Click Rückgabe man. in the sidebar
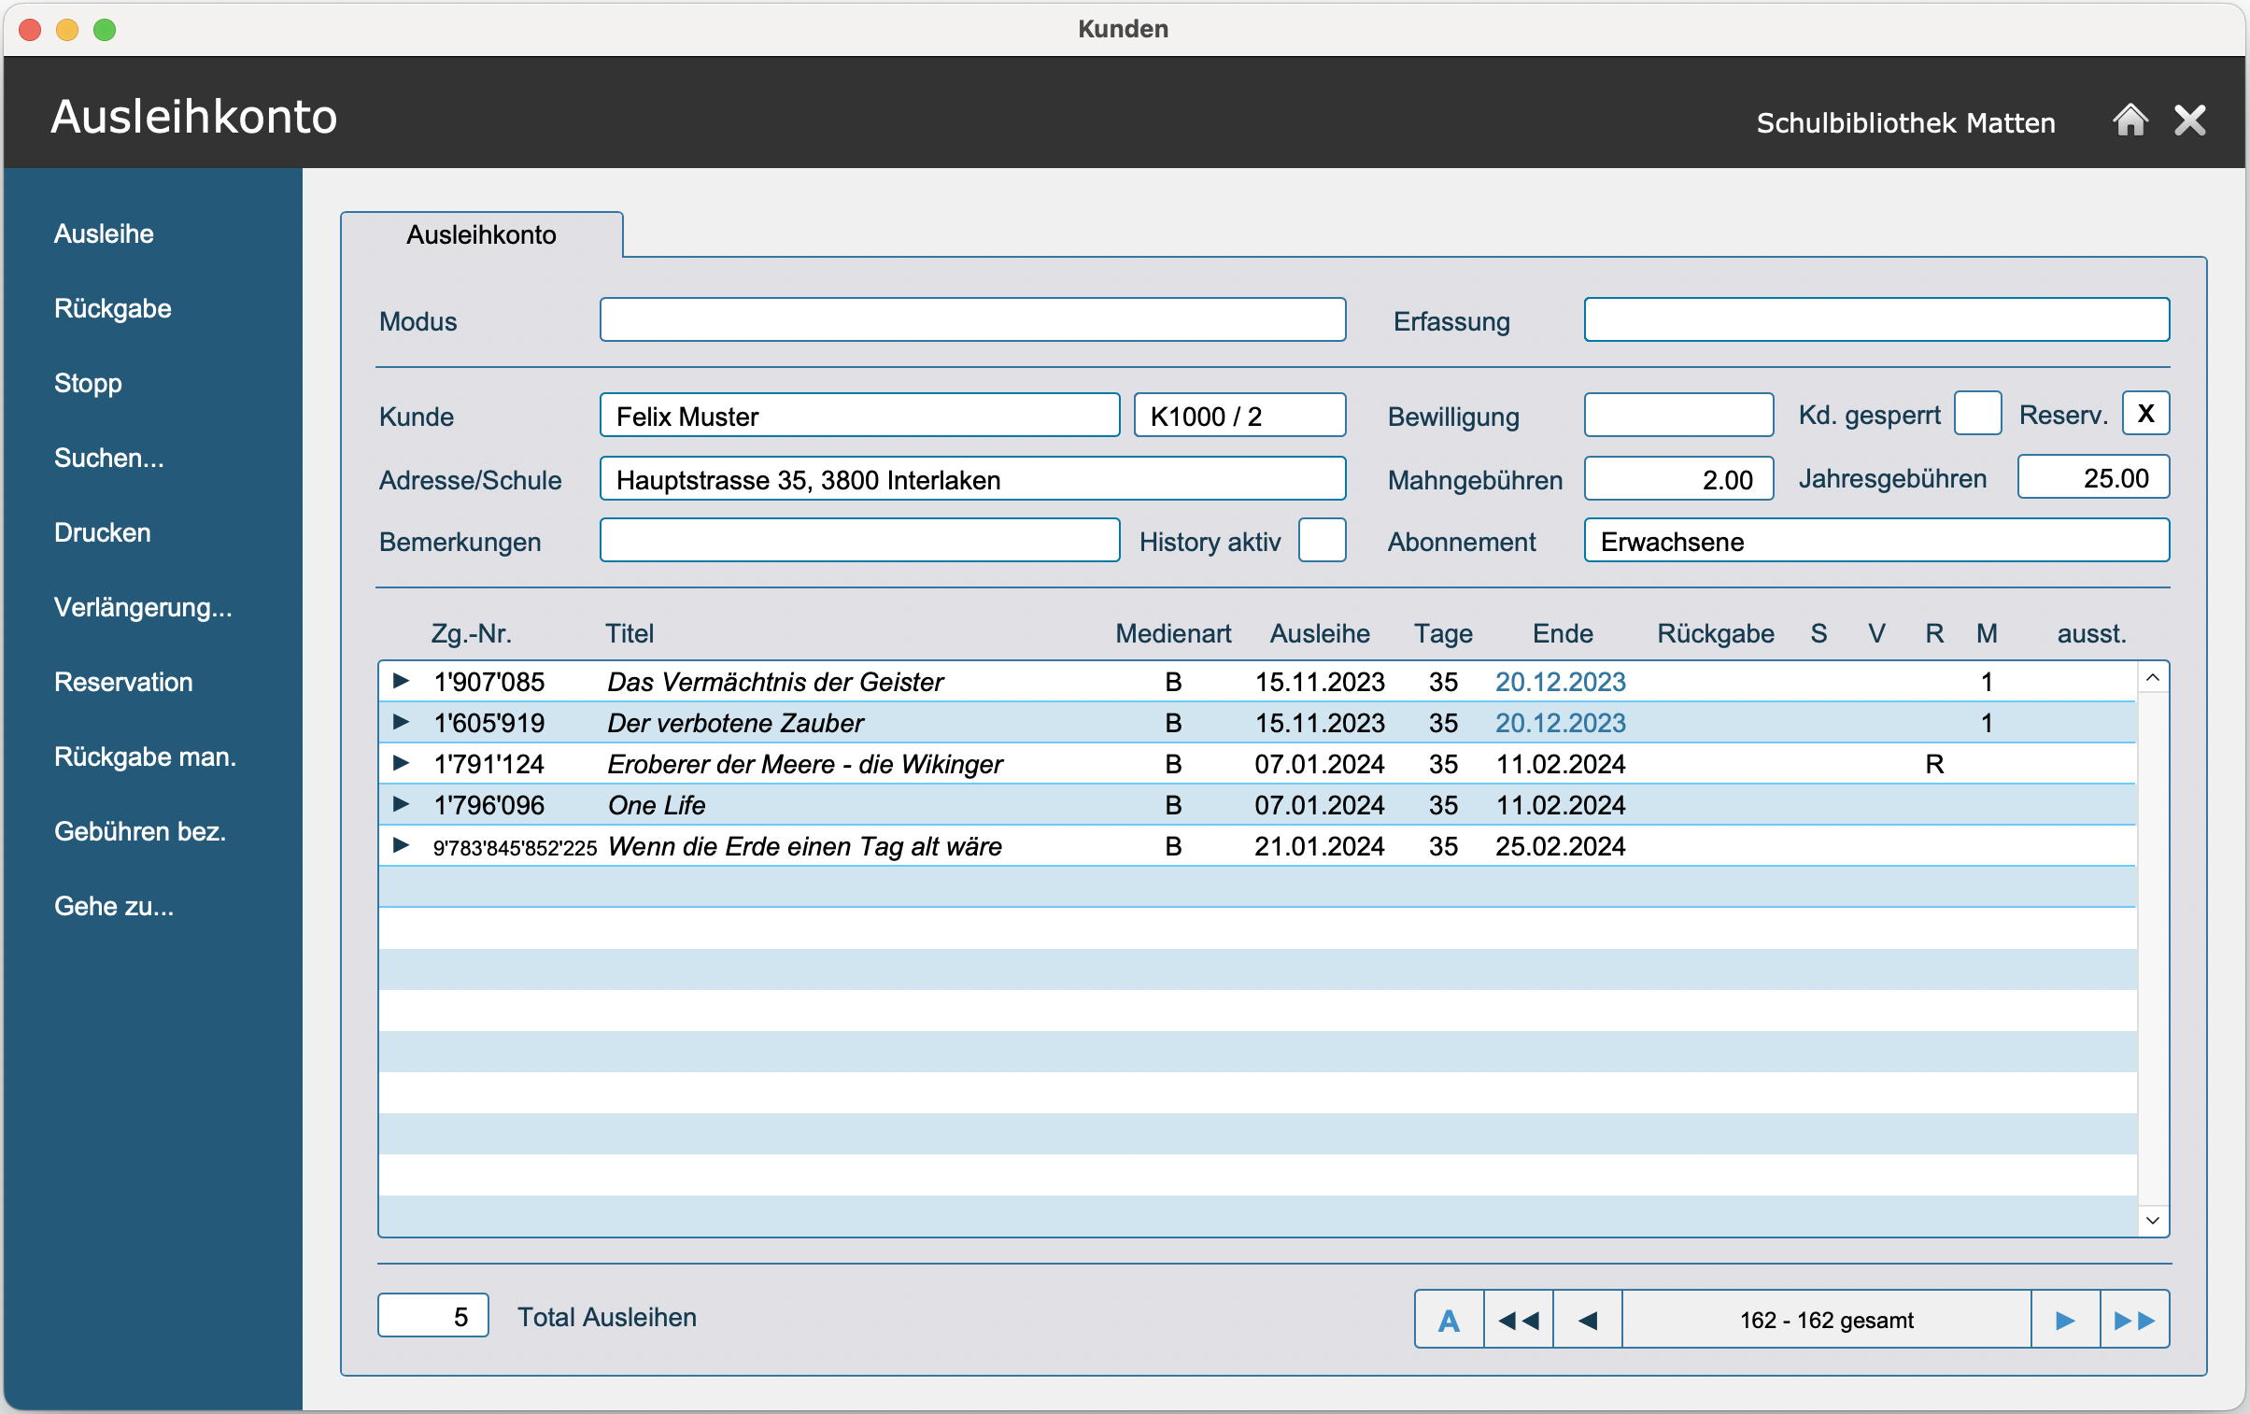The height and width of the screenshot is (1414, 2250). pyautogui.click(x=145, y=757)
